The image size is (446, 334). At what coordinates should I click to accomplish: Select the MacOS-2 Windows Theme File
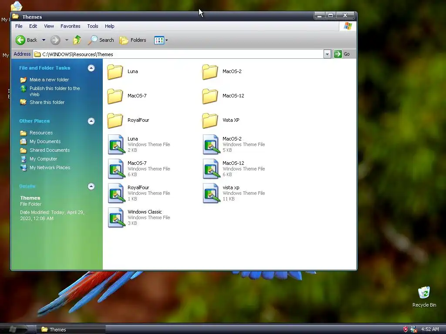pos(234,144)
